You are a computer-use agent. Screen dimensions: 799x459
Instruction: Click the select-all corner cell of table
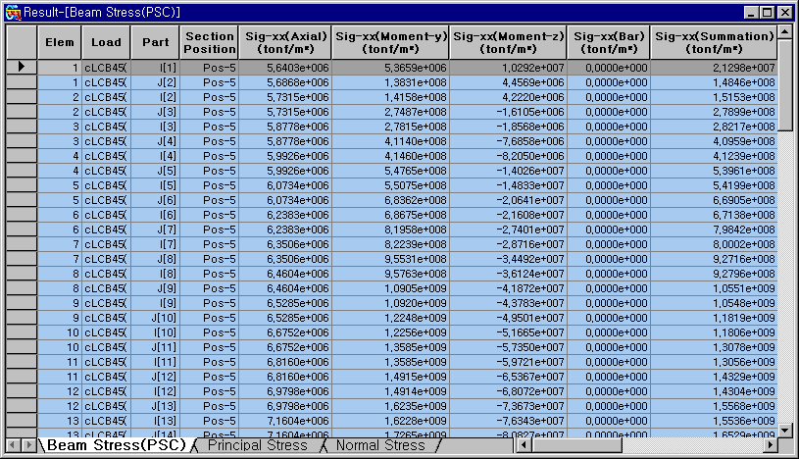click(22, 42)
